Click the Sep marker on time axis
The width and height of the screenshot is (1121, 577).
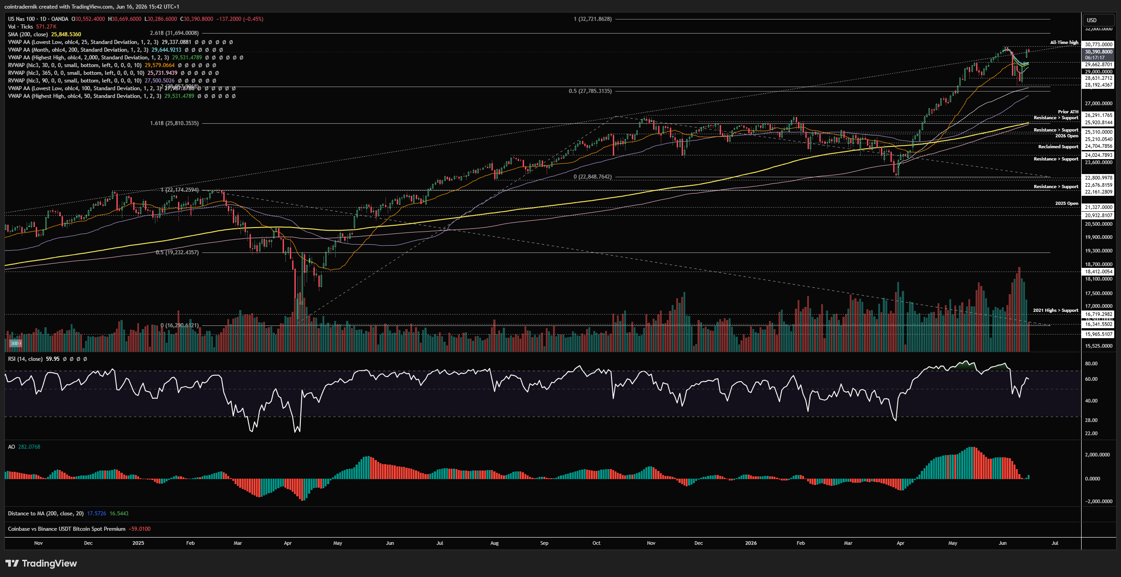pyautogui.click(x=544, y=543)
